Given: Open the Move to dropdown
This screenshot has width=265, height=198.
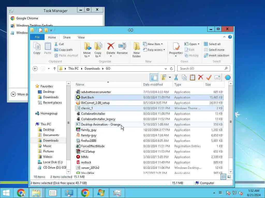Looking at the screenshot, I should point(87,50).
